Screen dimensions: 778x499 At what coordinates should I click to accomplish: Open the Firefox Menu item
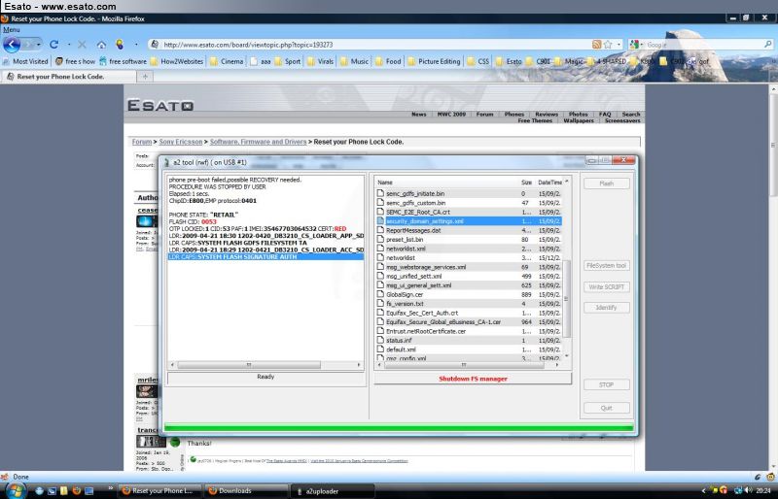coord(12,30)
